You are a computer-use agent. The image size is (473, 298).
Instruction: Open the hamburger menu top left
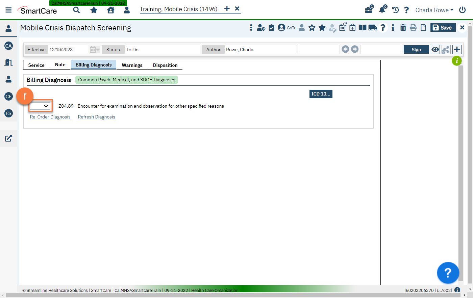tap(8, 9)
